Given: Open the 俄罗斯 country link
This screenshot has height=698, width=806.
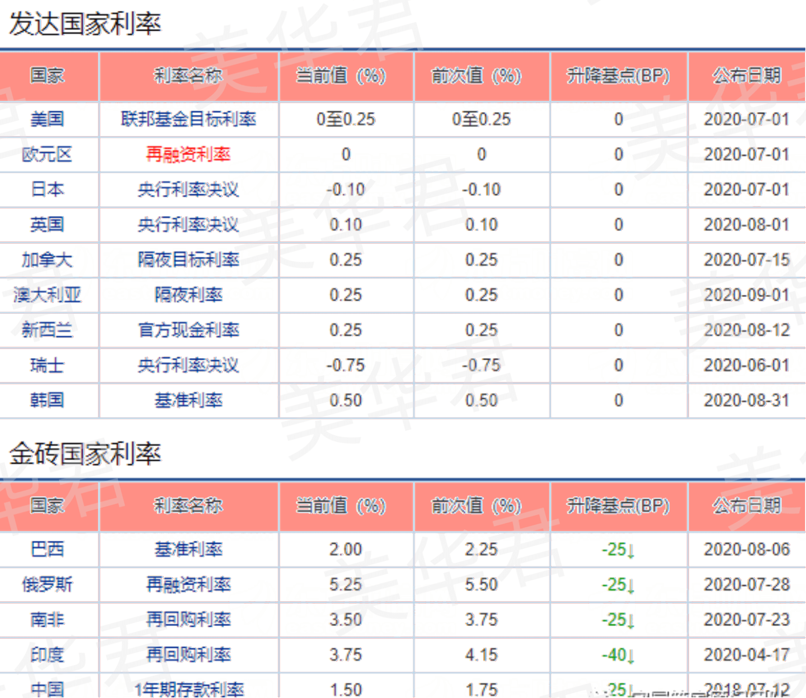Looking at the screenshot, I should pos(47,585).
